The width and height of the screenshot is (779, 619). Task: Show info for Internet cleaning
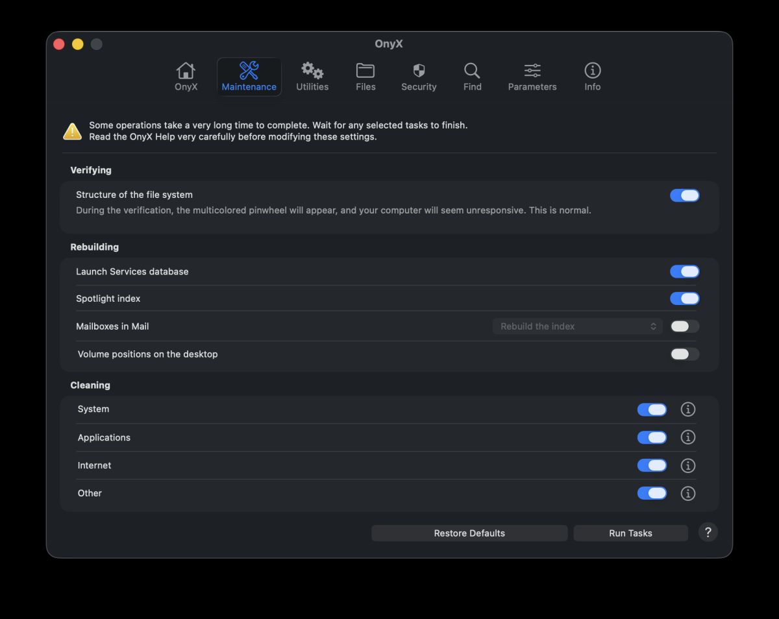click(x=688, y=465)
